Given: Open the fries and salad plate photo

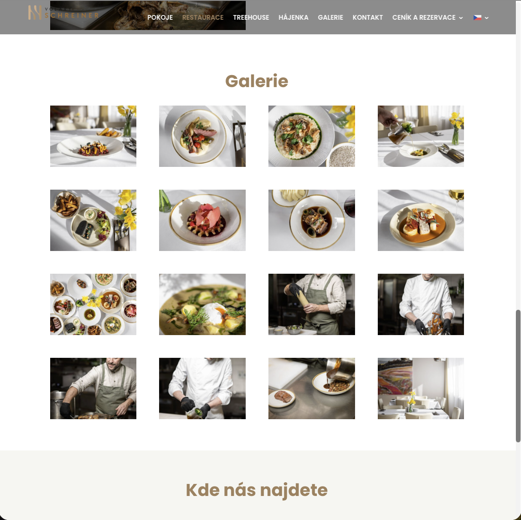Looking at the screenshot, I should 93,220.
